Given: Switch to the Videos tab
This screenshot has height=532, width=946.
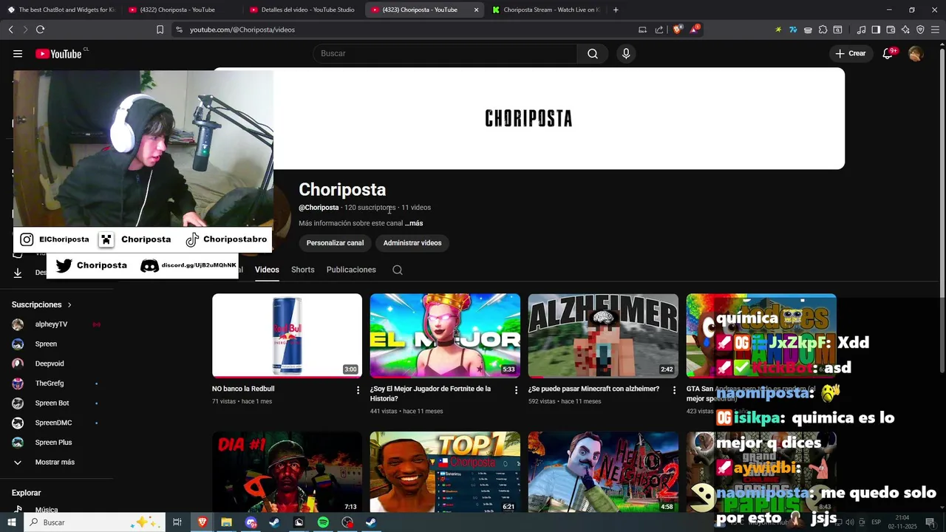Looking at the screenshot, I should click(x=267, y=270).
